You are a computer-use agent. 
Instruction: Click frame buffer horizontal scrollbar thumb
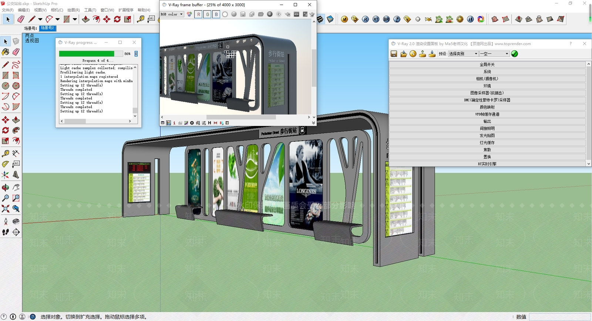[x=241, y=117]
